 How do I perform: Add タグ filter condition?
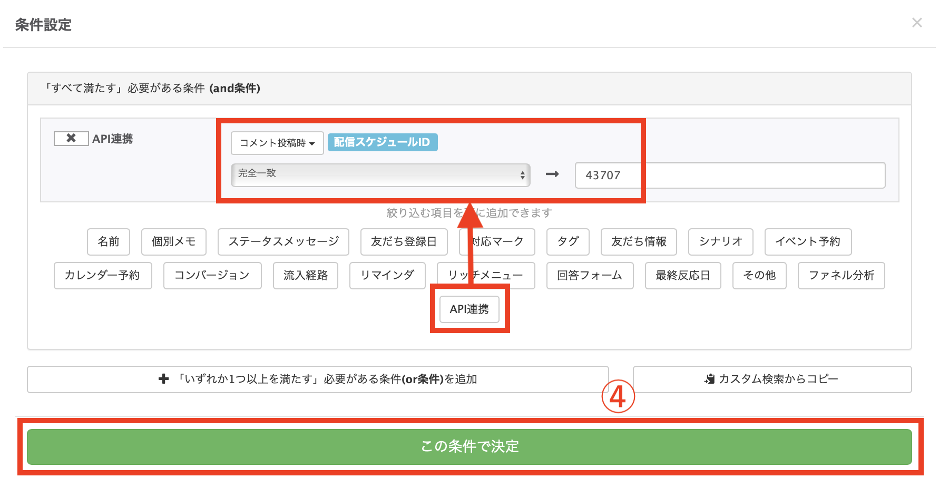click(x=568, y=241)
